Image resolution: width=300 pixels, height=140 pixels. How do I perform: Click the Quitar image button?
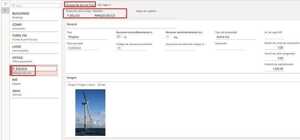[x=101, y=85]
